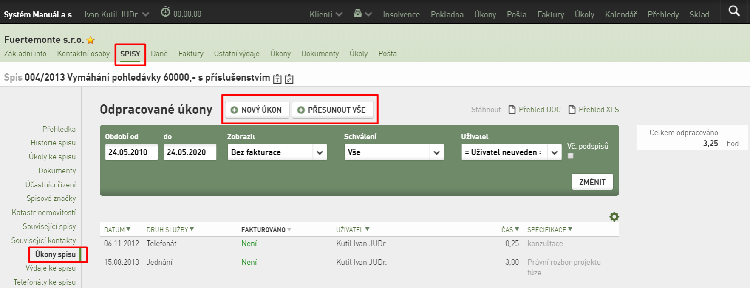
Task: Expand the Uživatel dropdown
Action: click(511, 152)
